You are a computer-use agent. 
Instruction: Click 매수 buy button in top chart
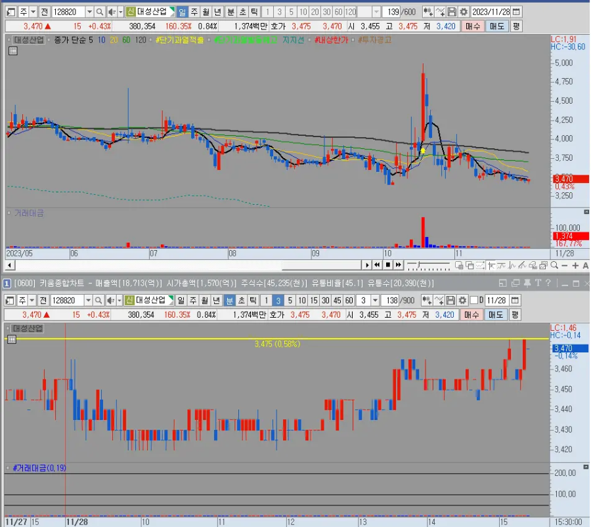pyautogui.click(x=473, y=26)
